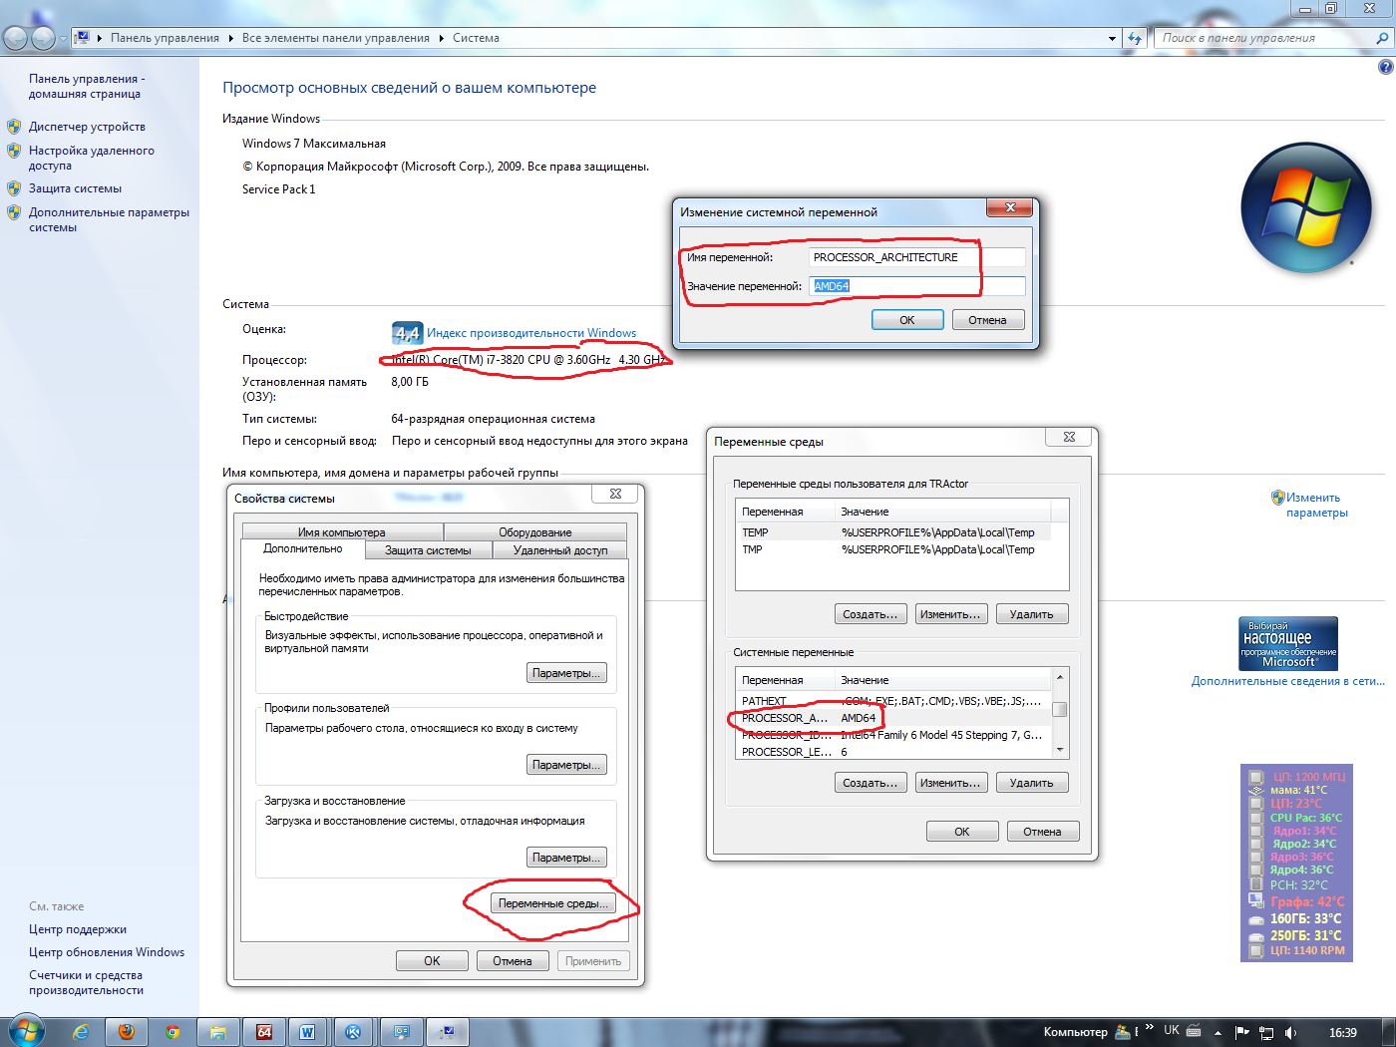
Task: Expand the taskbar toolbar chevron overflow
Action: click(1149, 1027)
